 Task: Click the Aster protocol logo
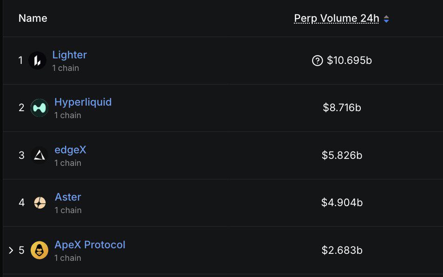coord(39,202)
